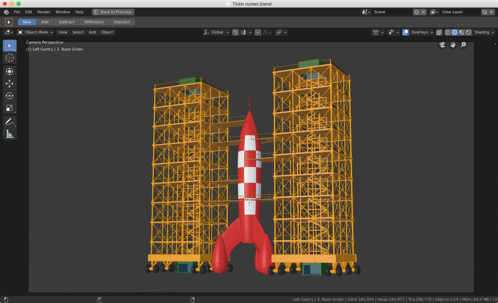This screenshot has height=303, width=498.
Task: Select the Annotate pencil tool
Action: (x=10, y=122)
